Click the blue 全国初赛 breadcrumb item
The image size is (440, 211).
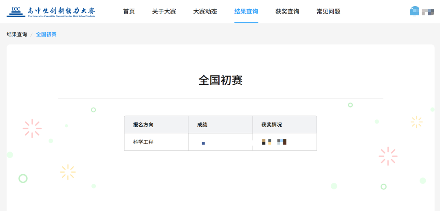(x=46, y=34)
